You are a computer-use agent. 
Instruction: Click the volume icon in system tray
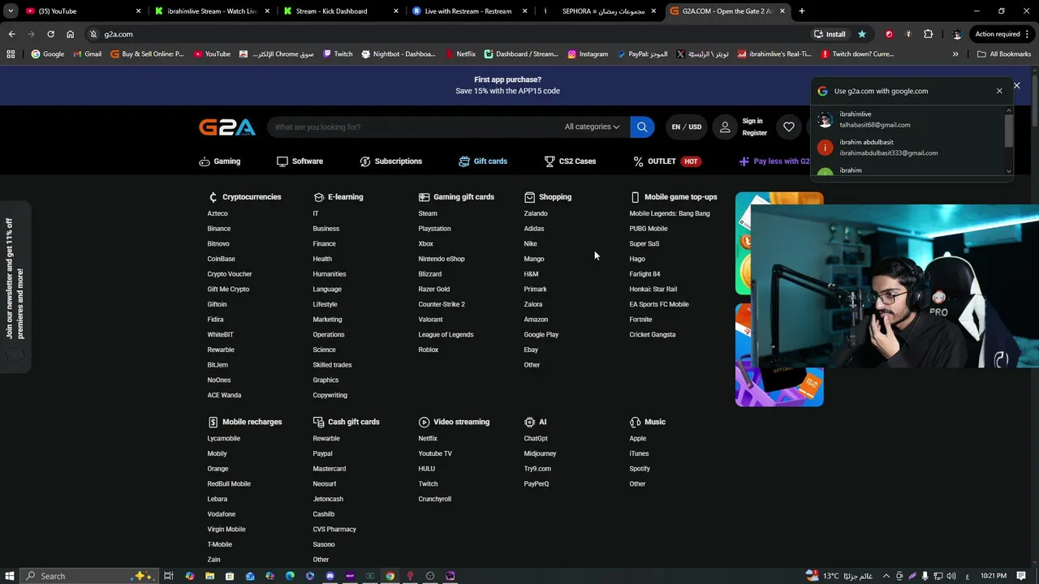951,576
